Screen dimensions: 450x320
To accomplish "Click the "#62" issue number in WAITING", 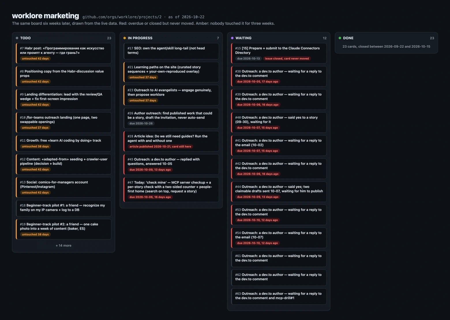I will (238, 275).
